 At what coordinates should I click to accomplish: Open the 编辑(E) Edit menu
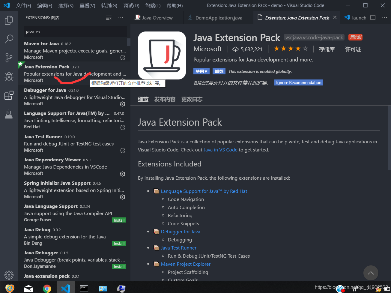point(44,5)
